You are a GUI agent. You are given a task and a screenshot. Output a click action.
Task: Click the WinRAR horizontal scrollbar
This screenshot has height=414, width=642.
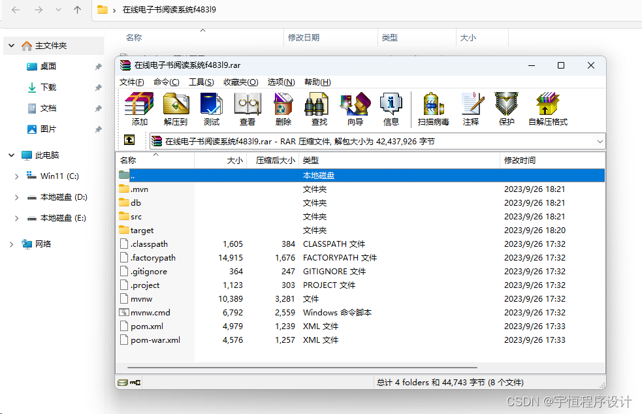(x=302, y=368)
